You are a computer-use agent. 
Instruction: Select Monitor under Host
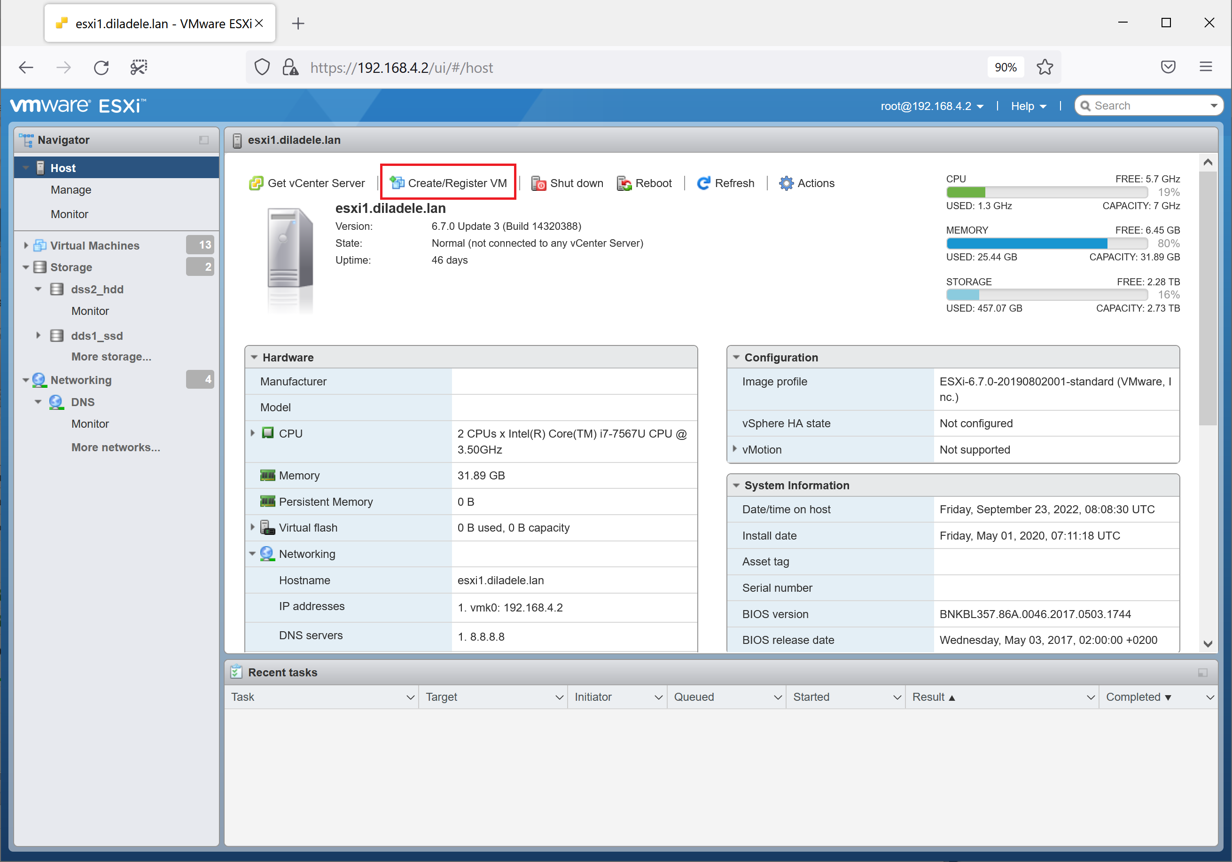(69, 214)
